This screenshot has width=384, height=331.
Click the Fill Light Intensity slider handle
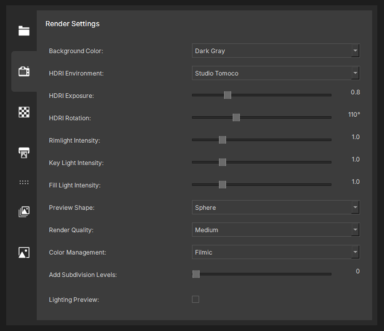coord(222,185)
